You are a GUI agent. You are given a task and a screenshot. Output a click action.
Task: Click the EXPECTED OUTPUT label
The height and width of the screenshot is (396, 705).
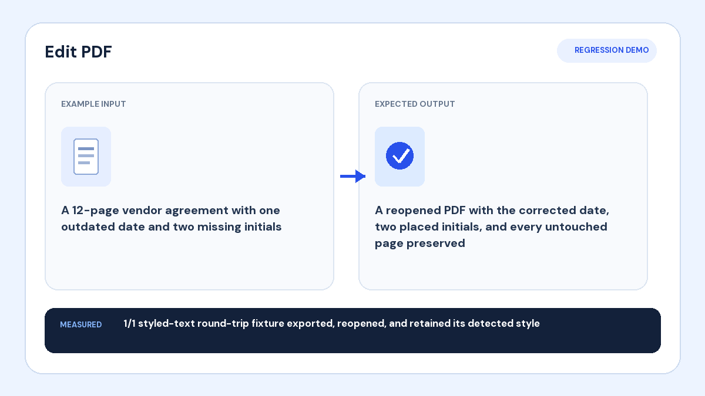click(x=415, y=104)
